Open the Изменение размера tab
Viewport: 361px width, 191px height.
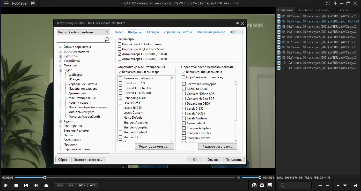pyautogui.click(x=211, y=32)
